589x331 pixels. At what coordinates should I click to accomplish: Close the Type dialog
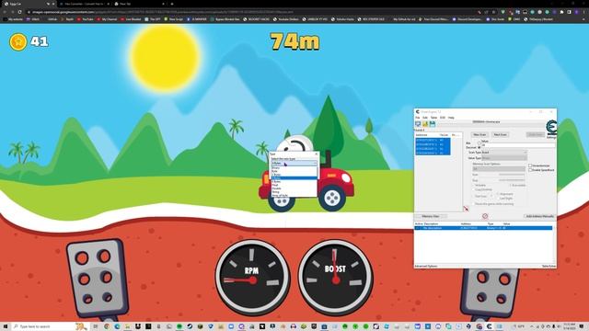click(316, 154)
